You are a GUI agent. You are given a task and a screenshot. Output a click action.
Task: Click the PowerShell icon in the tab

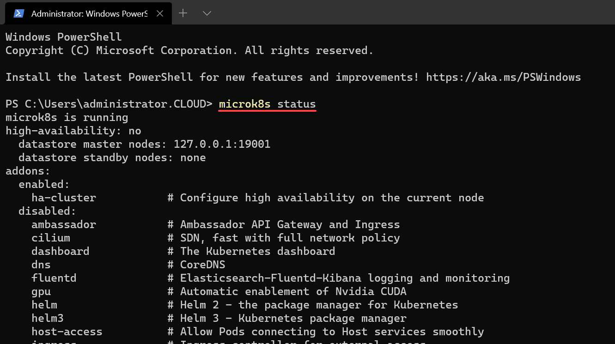[18, 13]
